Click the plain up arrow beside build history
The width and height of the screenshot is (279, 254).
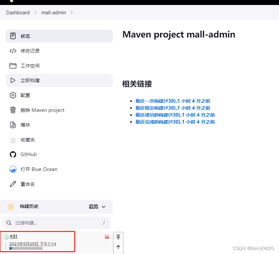(118, 247)
